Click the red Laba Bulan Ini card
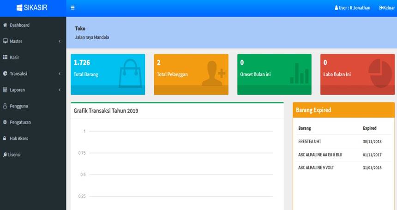This screenshot has width=397, height=210. click(x=357, y=74)
